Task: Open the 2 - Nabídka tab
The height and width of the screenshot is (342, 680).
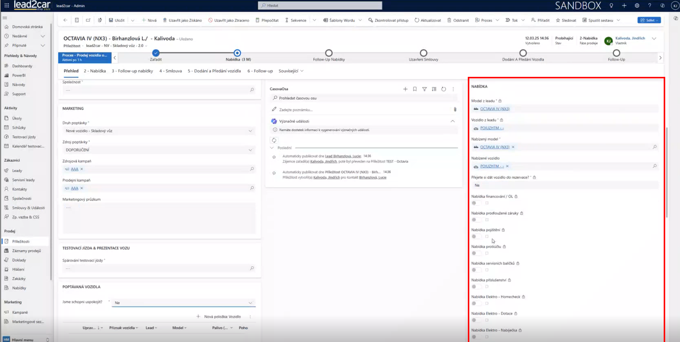Action: pyautogui.click(x=95, y=71)
